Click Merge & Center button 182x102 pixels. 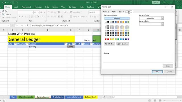77,16
